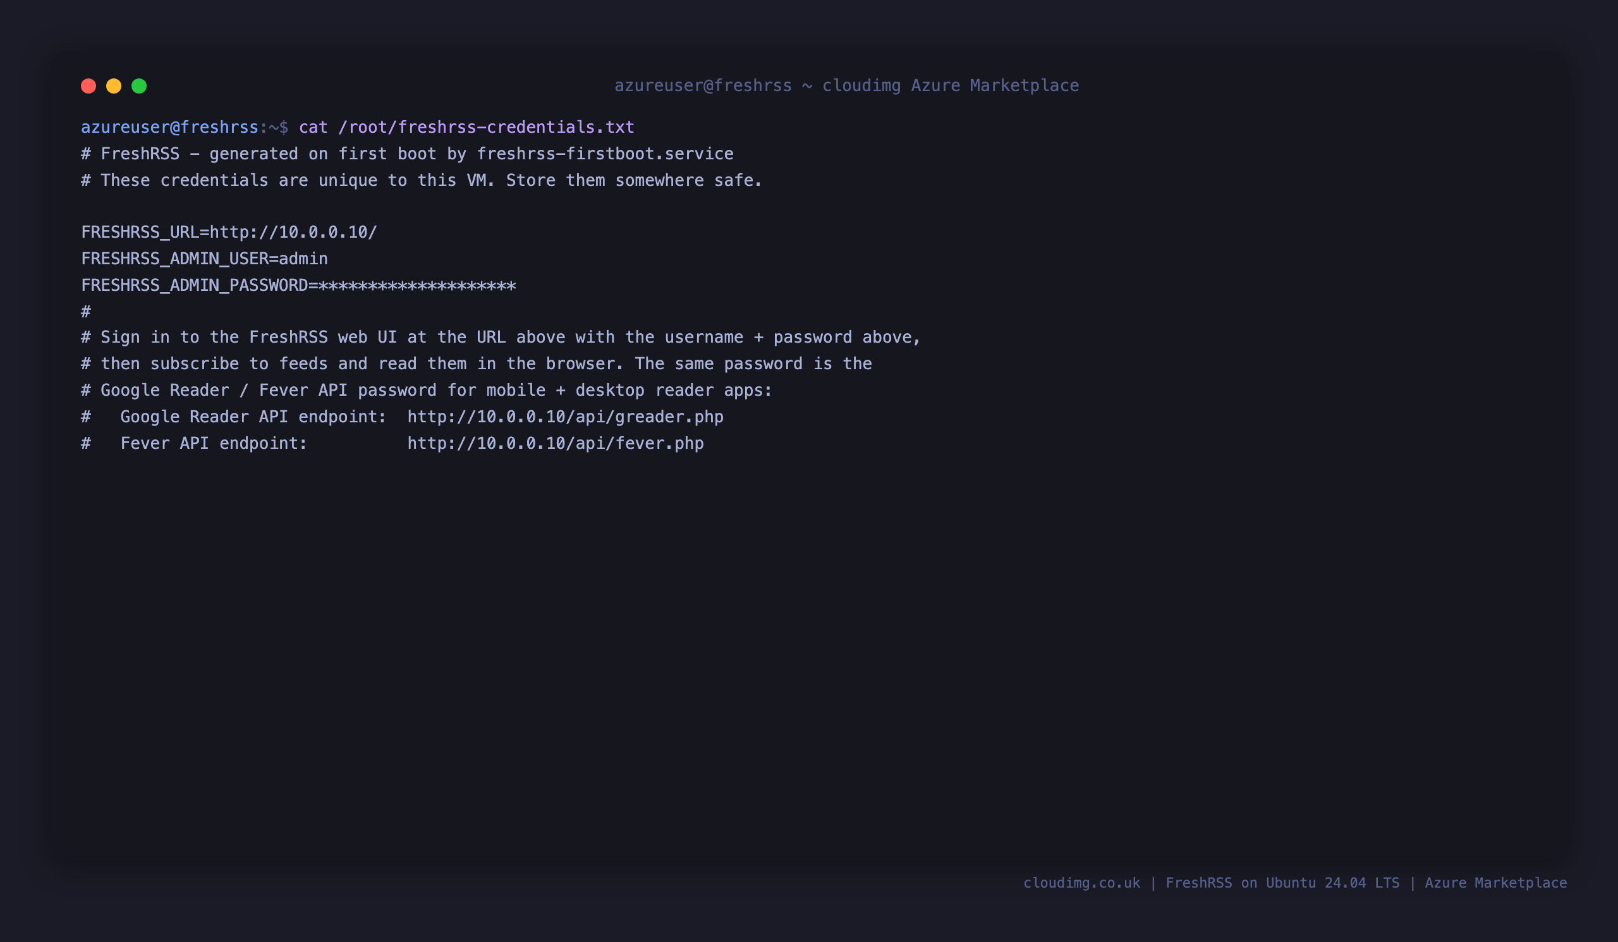Click the line 'then subscribe to feeds and read them'

477,364
